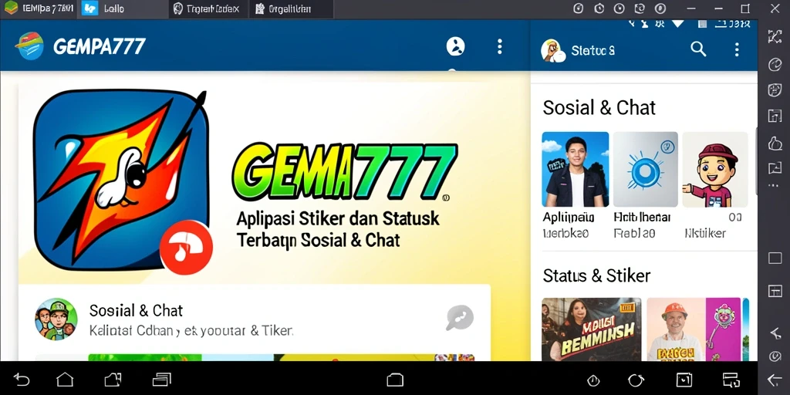Tap the large lightning seven app icon
Image resolution: width=790 pixels, height=395 pixels.
pyautogui.click(x=121, y=180)
